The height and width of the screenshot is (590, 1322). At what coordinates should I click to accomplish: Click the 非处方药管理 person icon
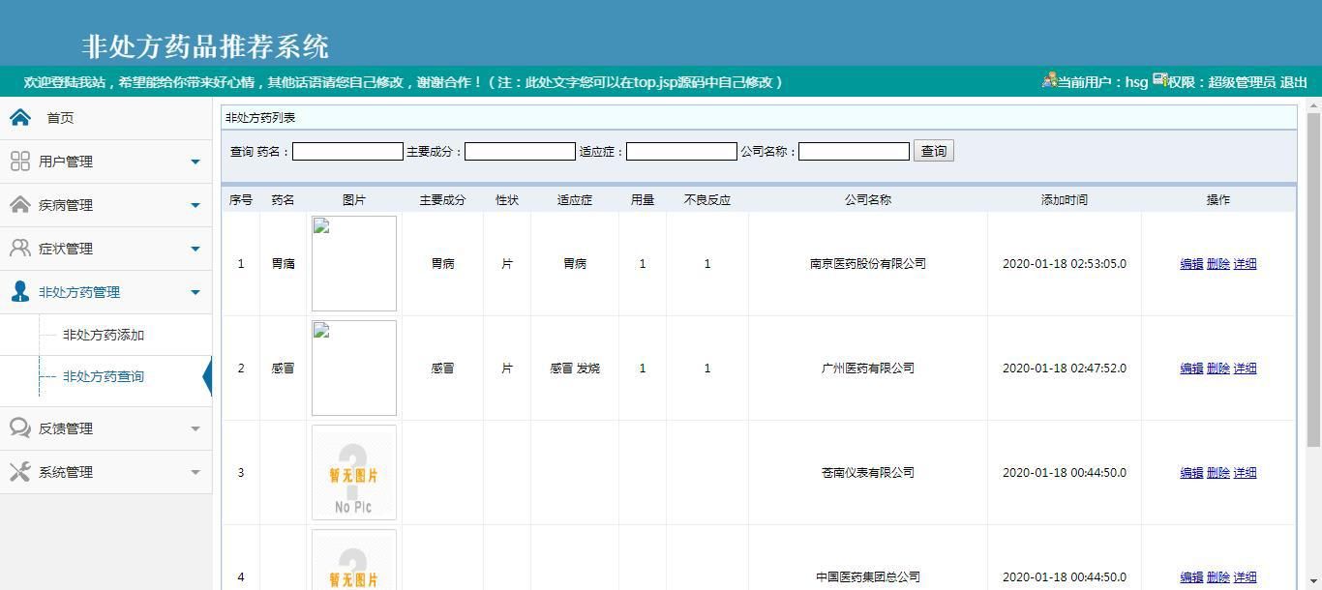20,292
